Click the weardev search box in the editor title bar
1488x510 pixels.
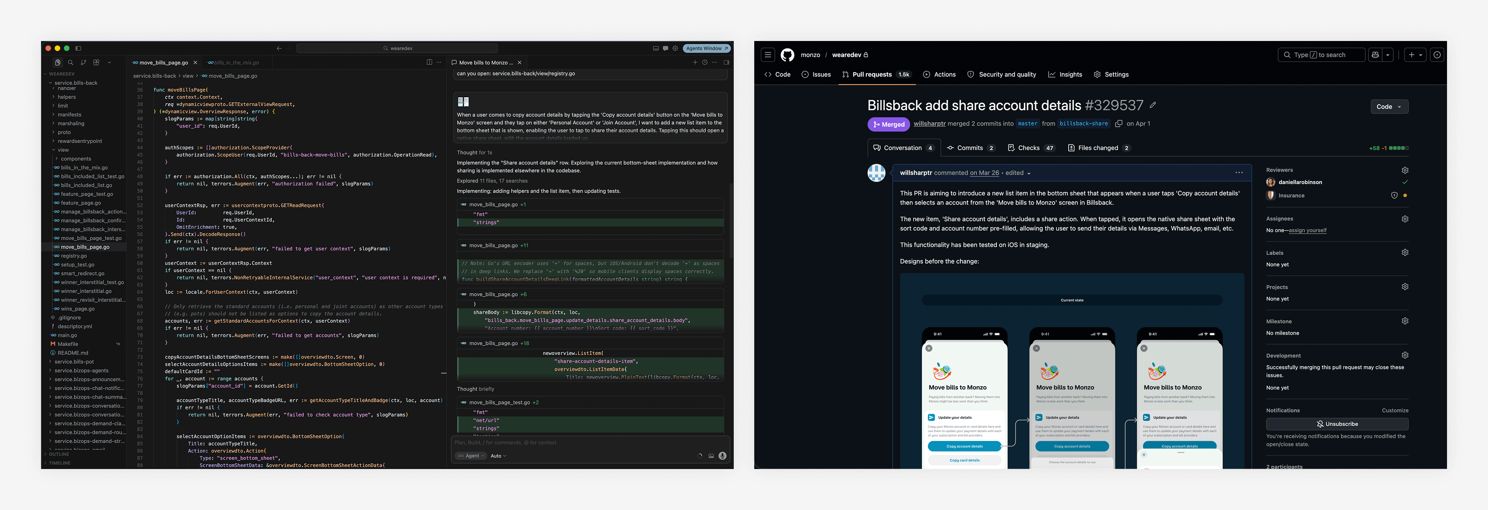(x=398, y=48)
